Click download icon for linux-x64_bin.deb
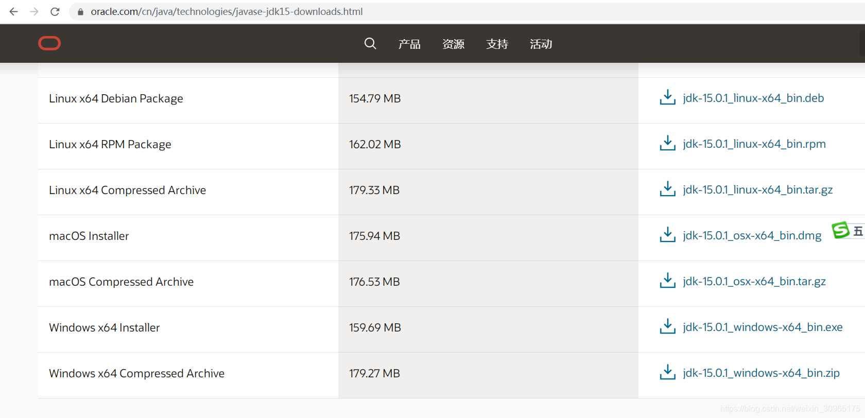865x418 pixels. point(668,97)
